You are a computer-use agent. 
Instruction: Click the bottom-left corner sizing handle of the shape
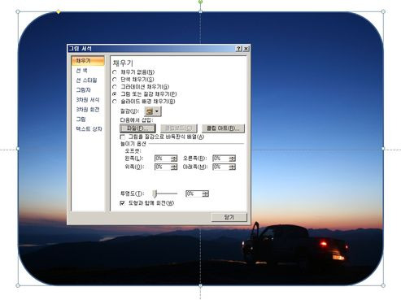tap(18, 285)
